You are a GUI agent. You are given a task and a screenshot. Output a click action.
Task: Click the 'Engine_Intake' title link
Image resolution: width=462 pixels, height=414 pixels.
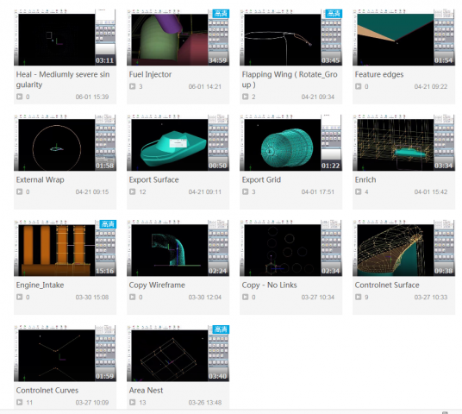[40, 285]
